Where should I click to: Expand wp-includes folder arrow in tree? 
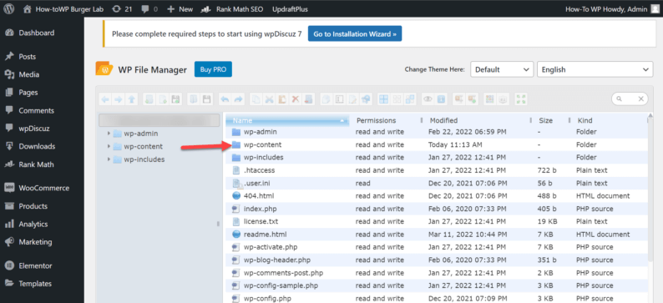coord(109,159)
